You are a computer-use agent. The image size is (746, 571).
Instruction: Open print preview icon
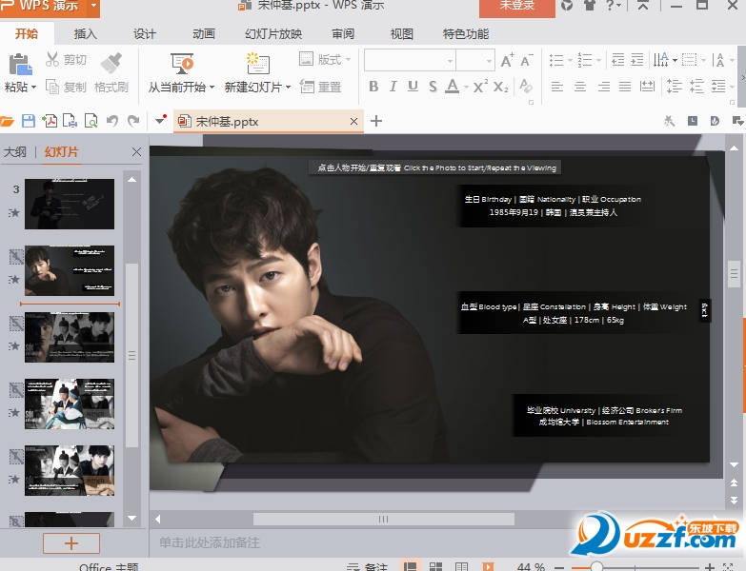click(91, 121)
